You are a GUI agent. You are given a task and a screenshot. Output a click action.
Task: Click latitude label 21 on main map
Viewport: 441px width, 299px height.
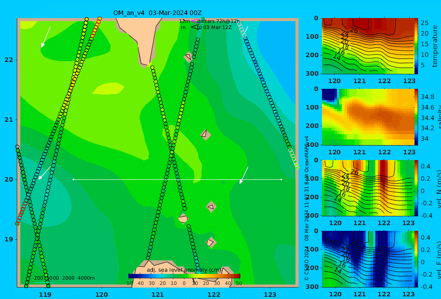8,120
